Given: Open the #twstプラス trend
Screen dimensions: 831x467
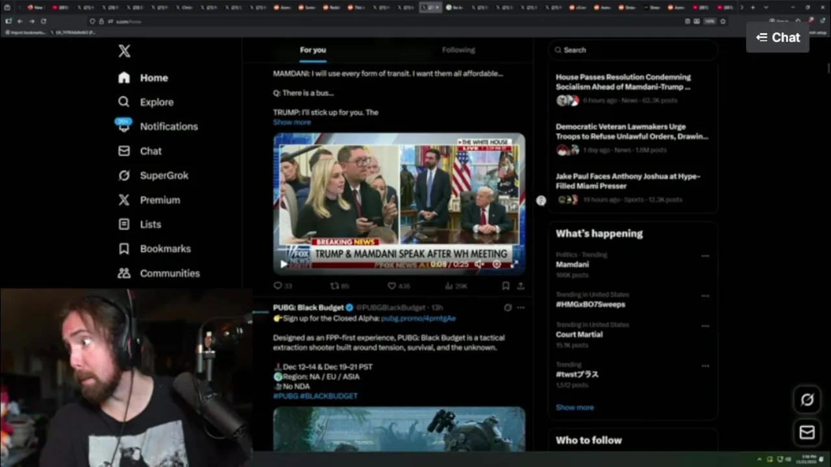Looking at the screenshot, I should pos(577,374).
